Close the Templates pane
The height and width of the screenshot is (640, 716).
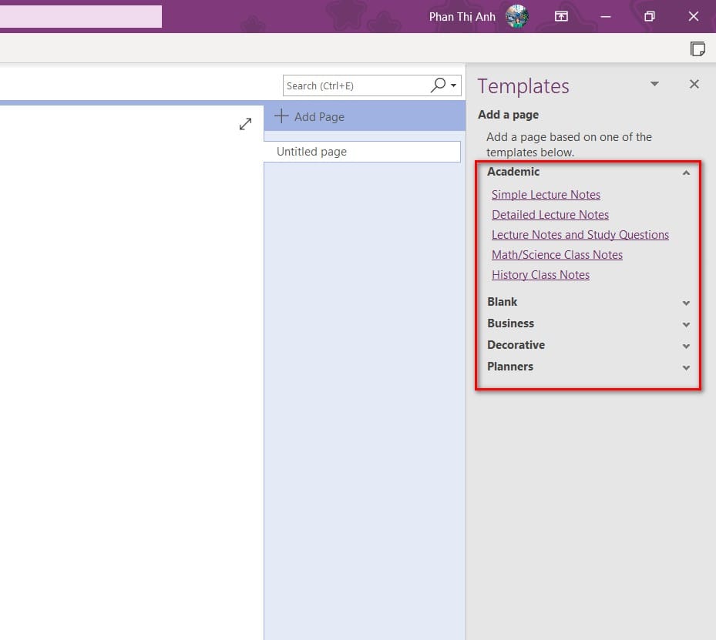click(694, 84)
